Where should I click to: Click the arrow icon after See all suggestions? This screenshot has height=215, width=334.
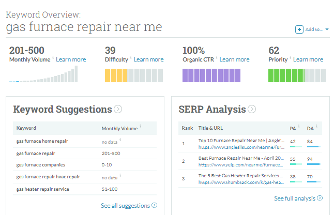(155, 205)
